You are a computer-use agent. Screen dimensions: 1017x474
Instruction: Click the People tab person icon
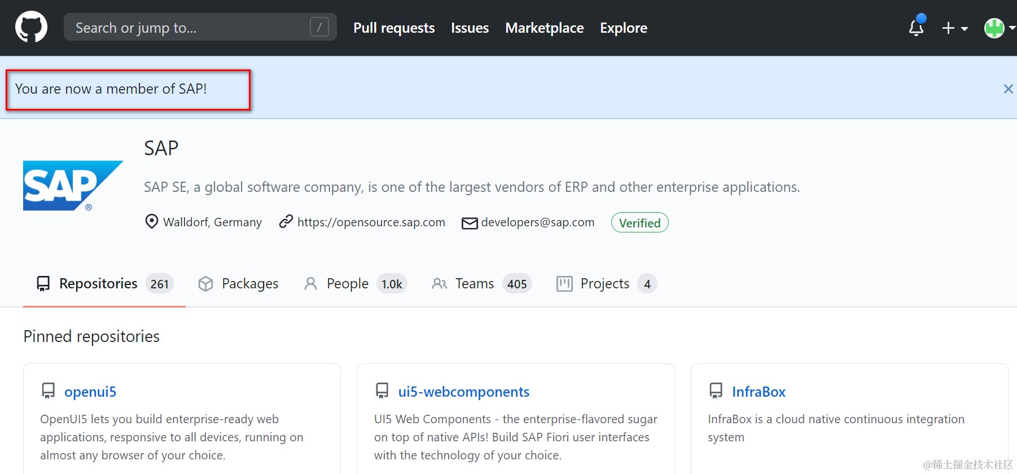[x=310, y=283]
